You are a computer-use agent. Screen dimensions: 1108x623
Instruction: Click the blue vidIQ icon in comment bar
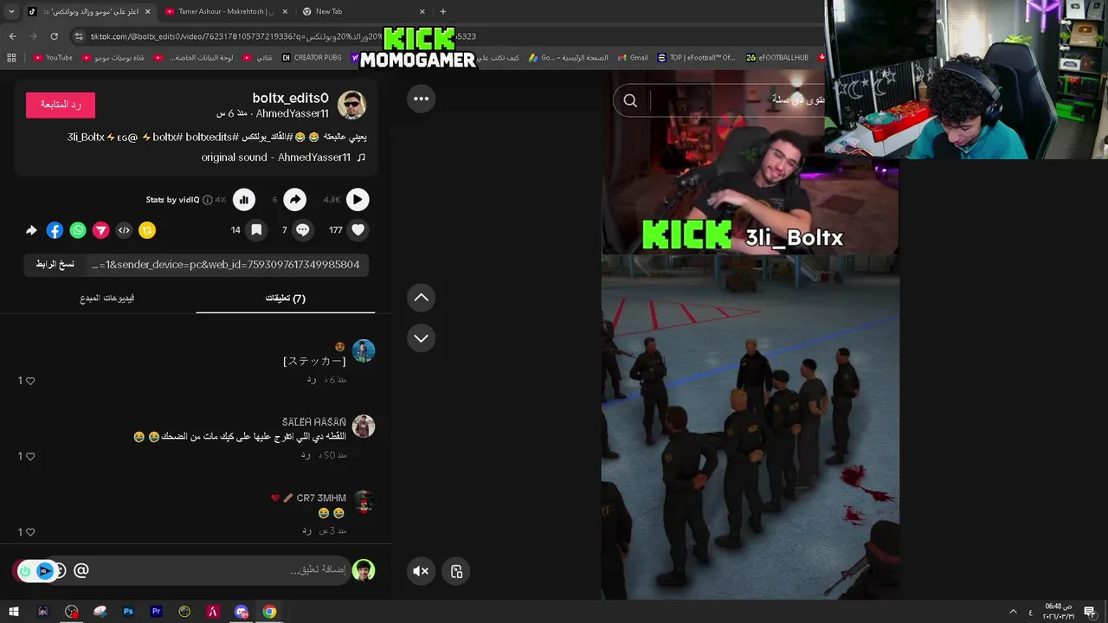(x=45, y=571)
